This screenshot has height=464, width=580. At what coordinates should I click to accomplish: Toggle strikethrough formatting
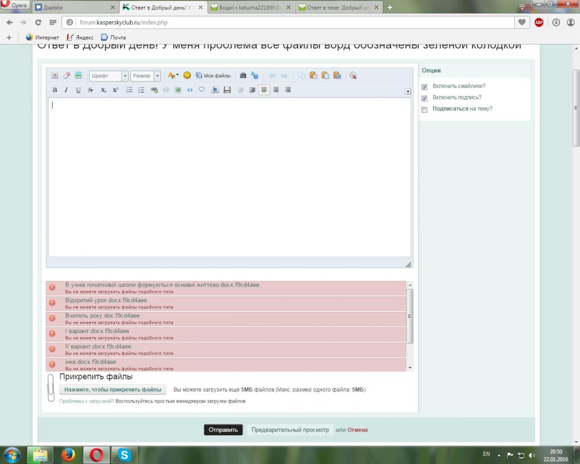coord(90,90)
